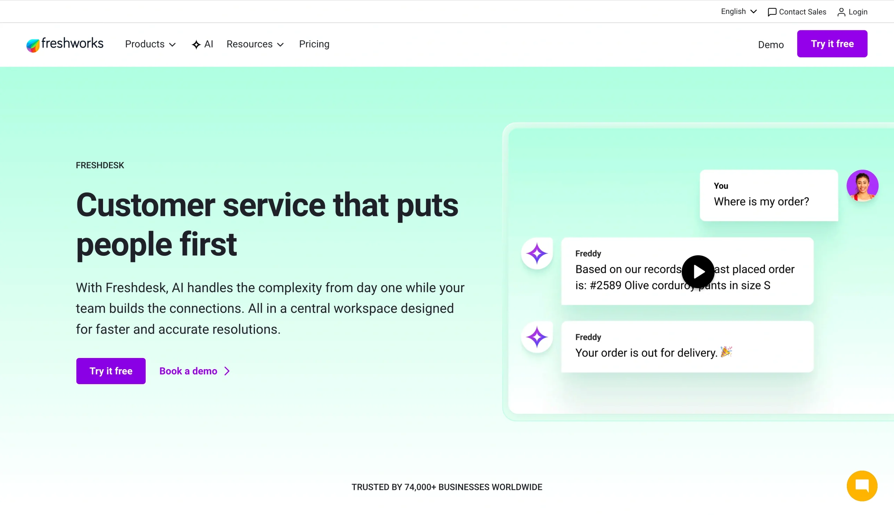Click the Contact Sales chat icon
This screenshot has width=894, height=515.
pos(772,12)
